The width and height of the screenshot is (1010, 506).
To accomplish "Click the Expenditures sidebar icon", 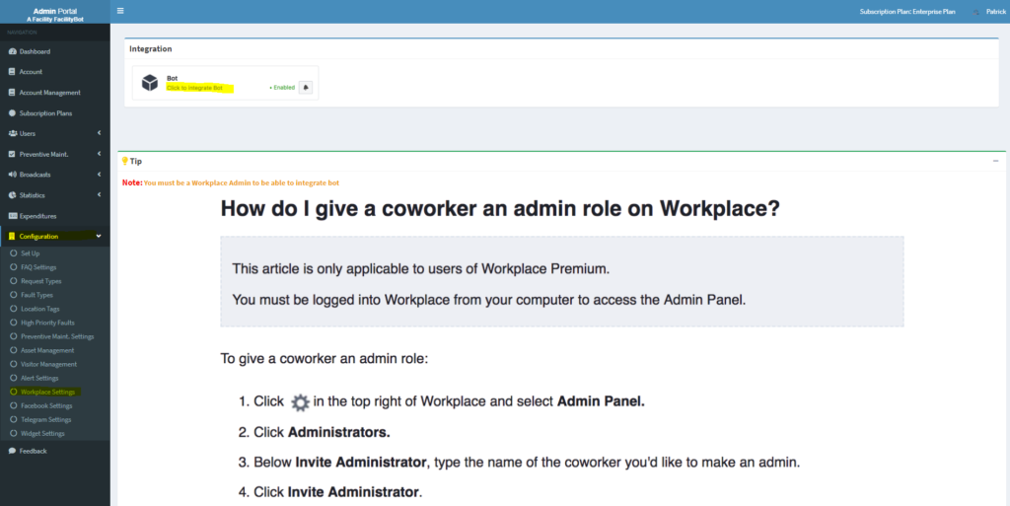I will 12,216.
